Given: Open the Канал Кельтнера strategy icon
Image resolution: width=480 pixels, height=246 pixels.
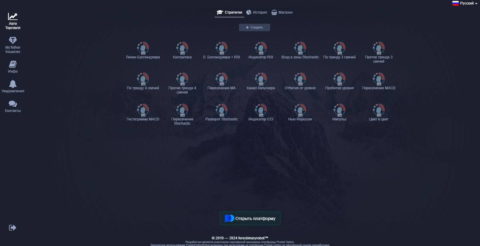Looking at the screenshot, I should (261, 79).
